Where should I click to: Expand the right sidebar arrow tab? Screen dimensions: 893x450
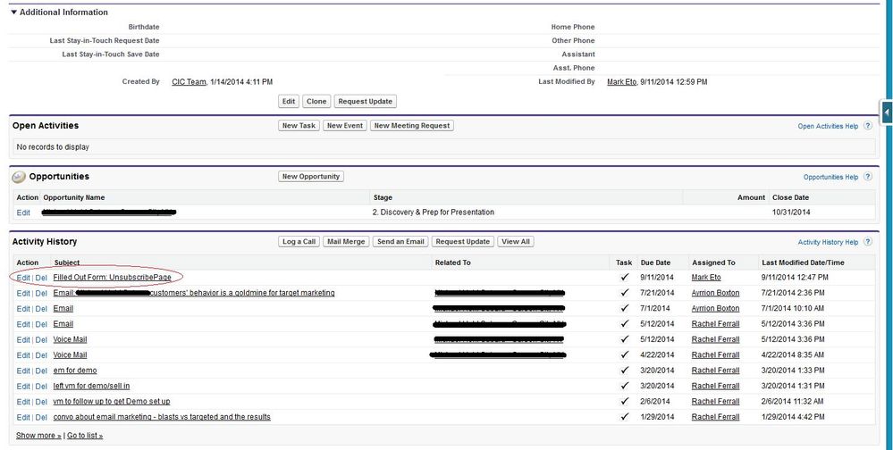(887, 112)
